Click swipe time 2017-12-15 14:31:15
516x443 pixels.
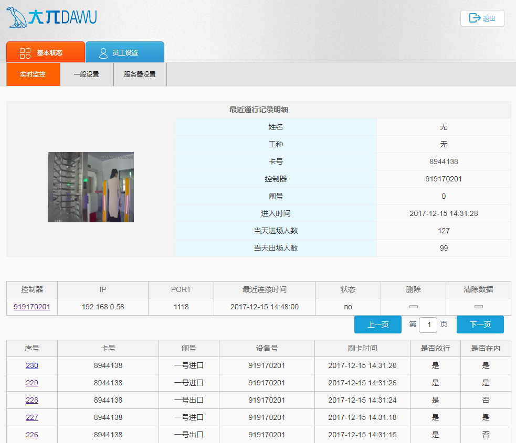tap(362, 435)
